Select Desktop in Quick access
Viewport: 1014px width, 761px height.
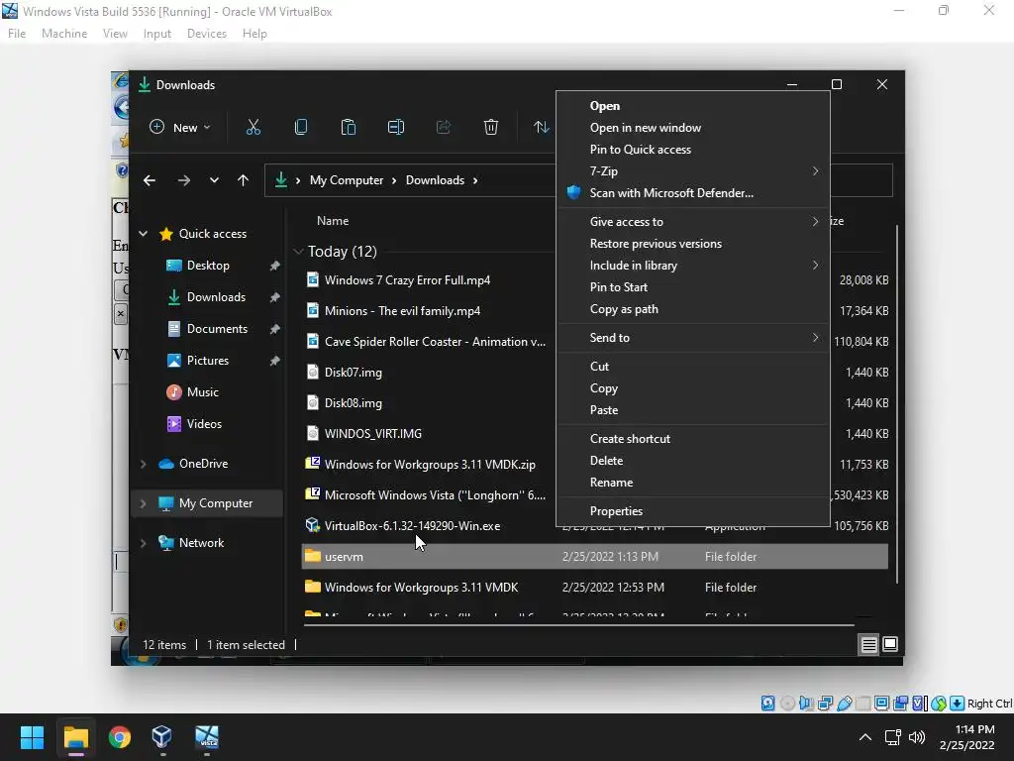tap(208, 266)
